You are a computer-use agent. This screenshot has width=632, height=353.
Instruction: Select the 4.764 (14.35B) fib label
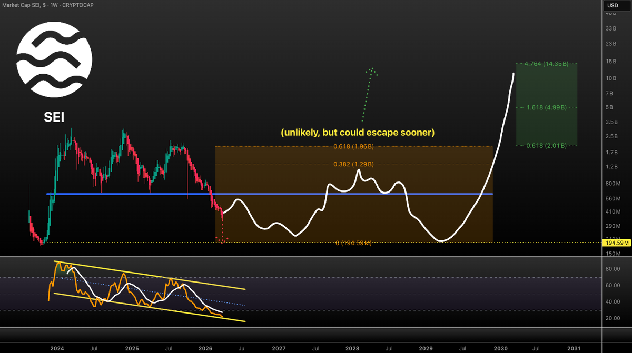pyautogui.click(x=547, y=64)
